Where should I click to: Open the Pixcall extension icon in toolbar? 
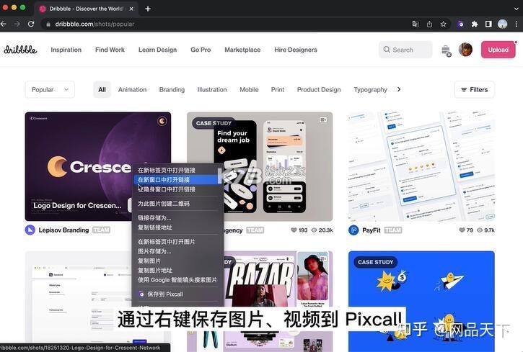tap(461, 24)
